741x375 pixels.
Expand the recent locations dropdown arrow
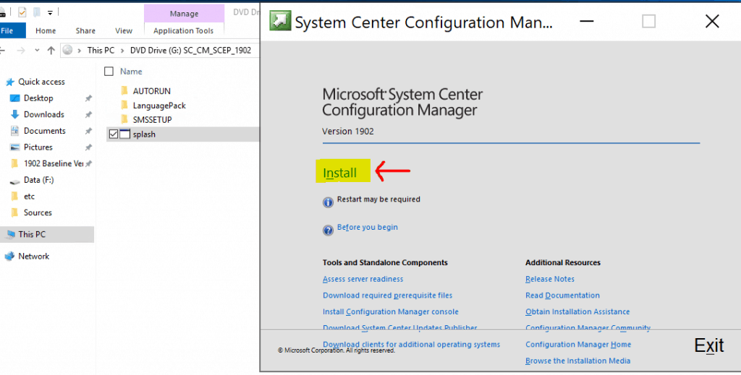[x=37, y=51]
